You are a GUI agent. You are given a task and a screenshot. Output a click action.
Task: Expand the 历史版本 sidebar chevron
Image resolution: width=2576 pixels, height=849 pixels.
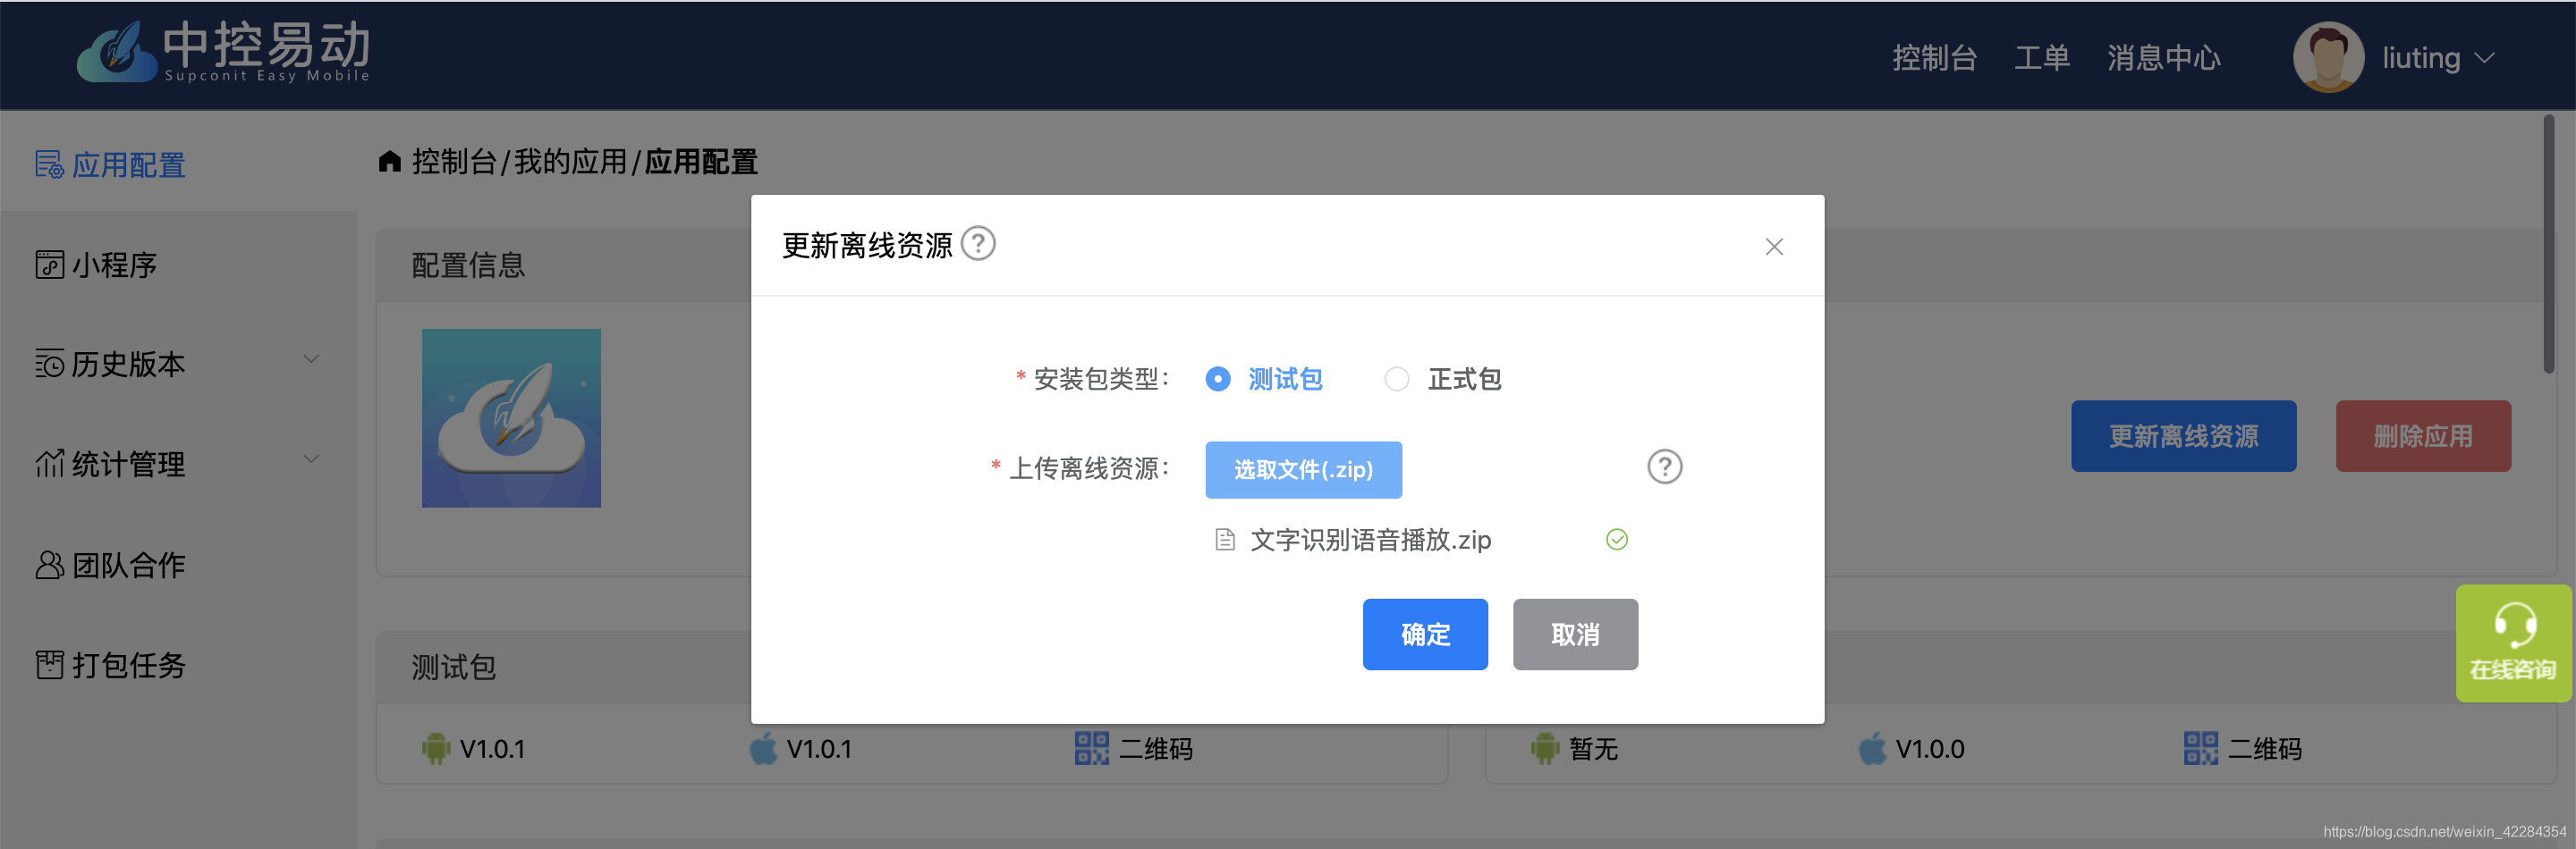click(311, 359)
